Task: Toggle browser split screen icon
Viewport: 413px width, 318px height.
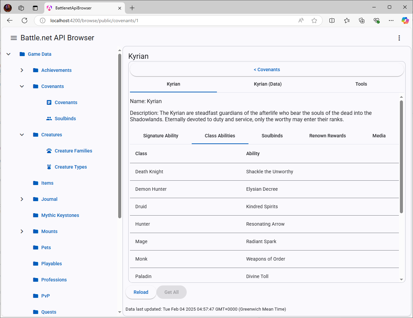Action: coord(332,20)
